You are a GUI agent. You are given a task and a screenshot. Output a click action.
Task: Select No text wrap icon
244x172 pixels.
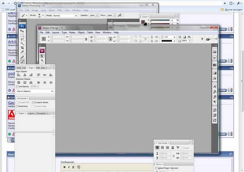[x=157, y=148]
